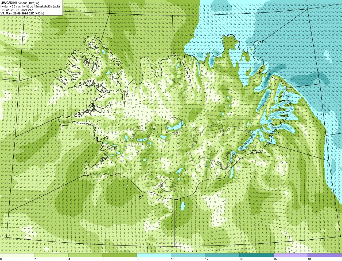Viewport: 342px width, 261px height.
Task: Click the "IT: Fös. 23. 08. 2024 21Z" line
Action: coord(17,10)
